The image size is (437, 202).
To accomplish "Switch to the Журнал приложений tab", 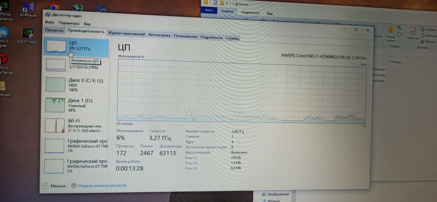I will click(126, 34).
